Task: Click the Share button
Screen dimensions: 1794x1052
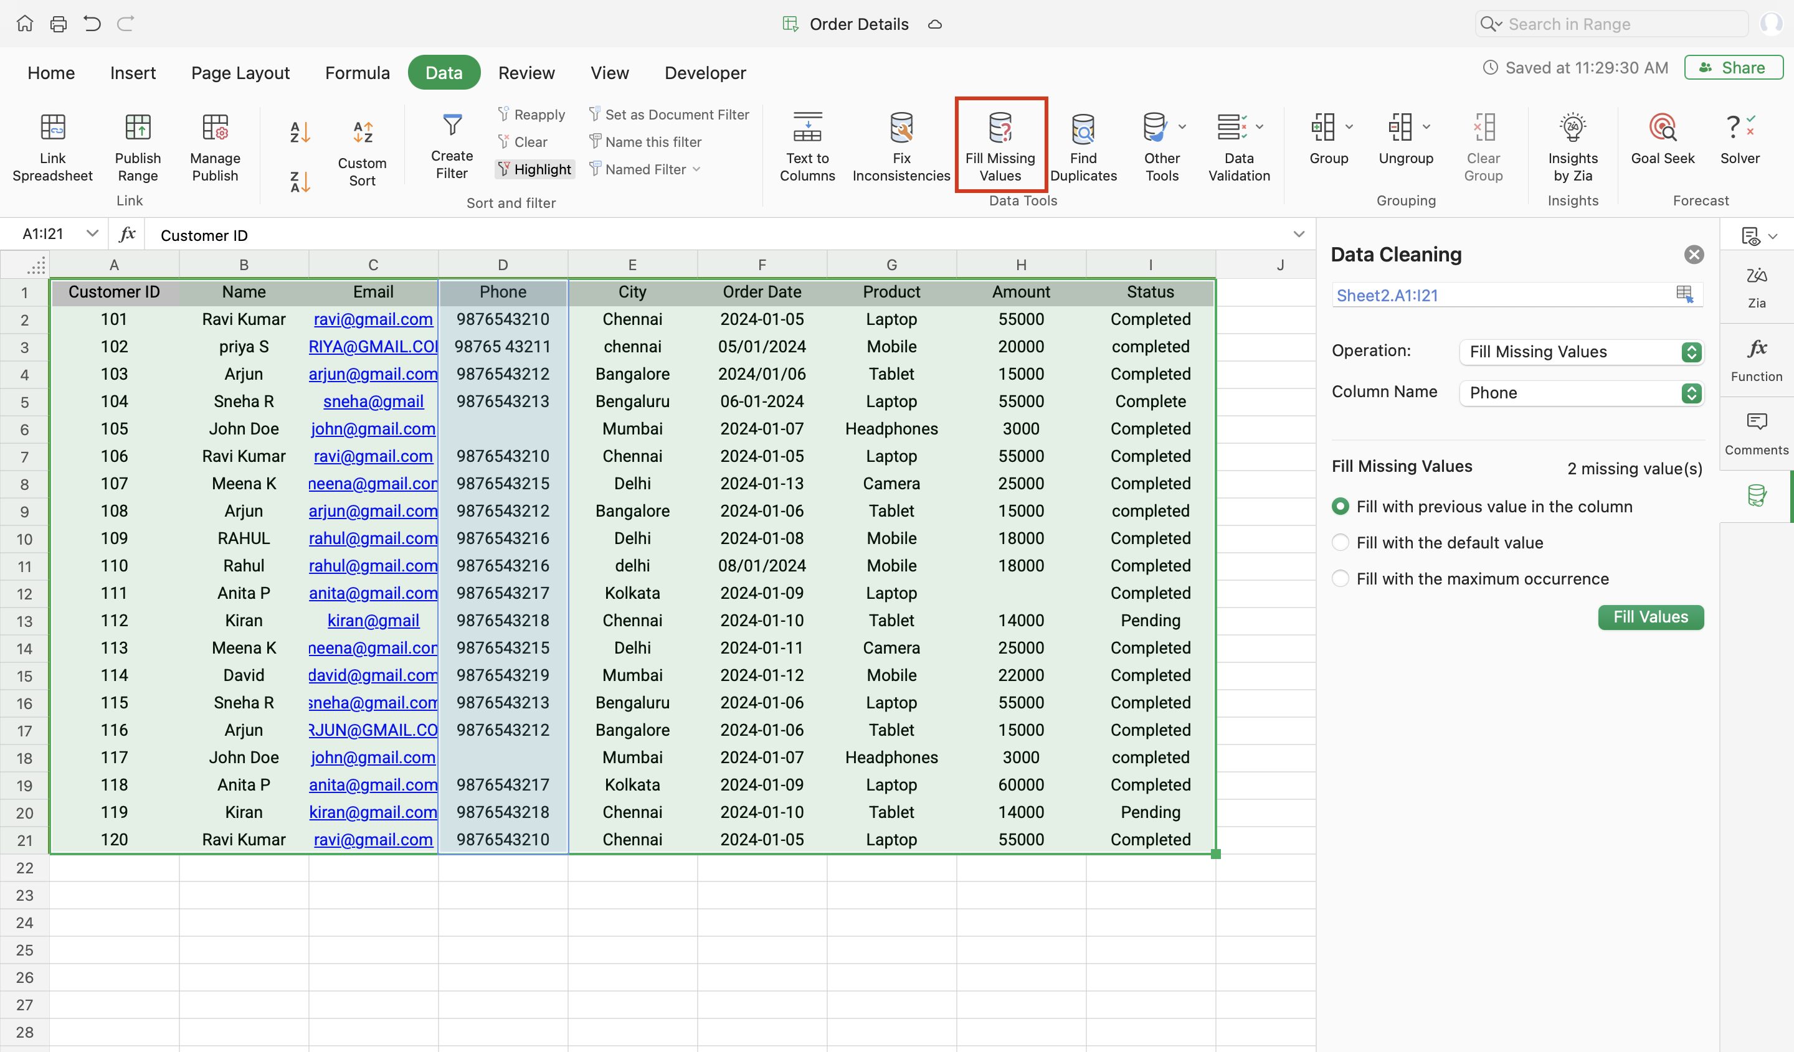Action: (1733, 68)
